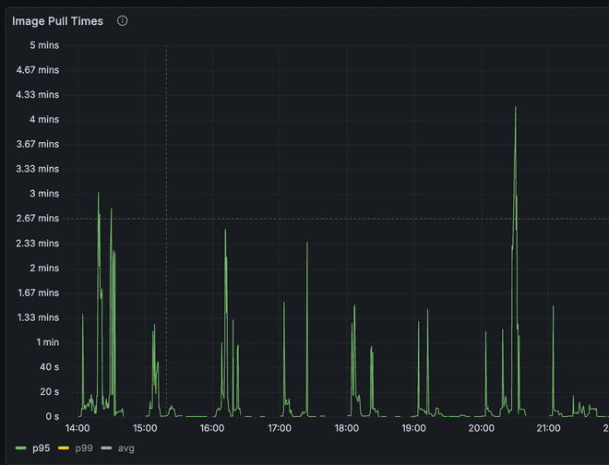Click the 5 mins label on the y-axis
609x465 pixels.
tap(44, 45)
